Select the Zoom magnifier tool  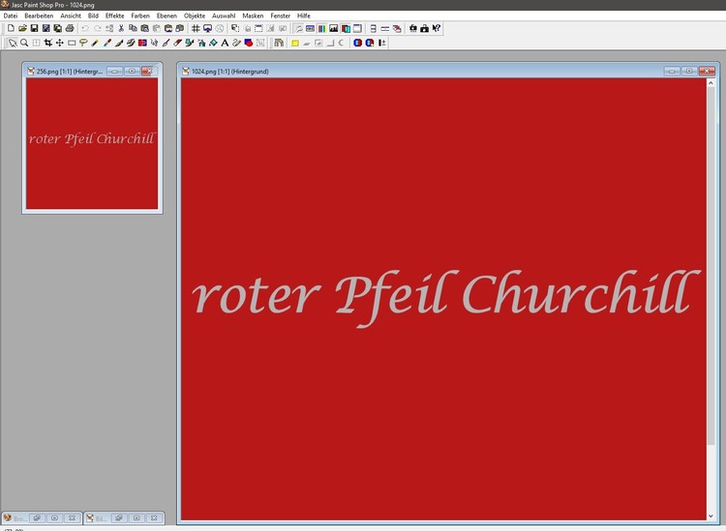[x=24, y=43]
